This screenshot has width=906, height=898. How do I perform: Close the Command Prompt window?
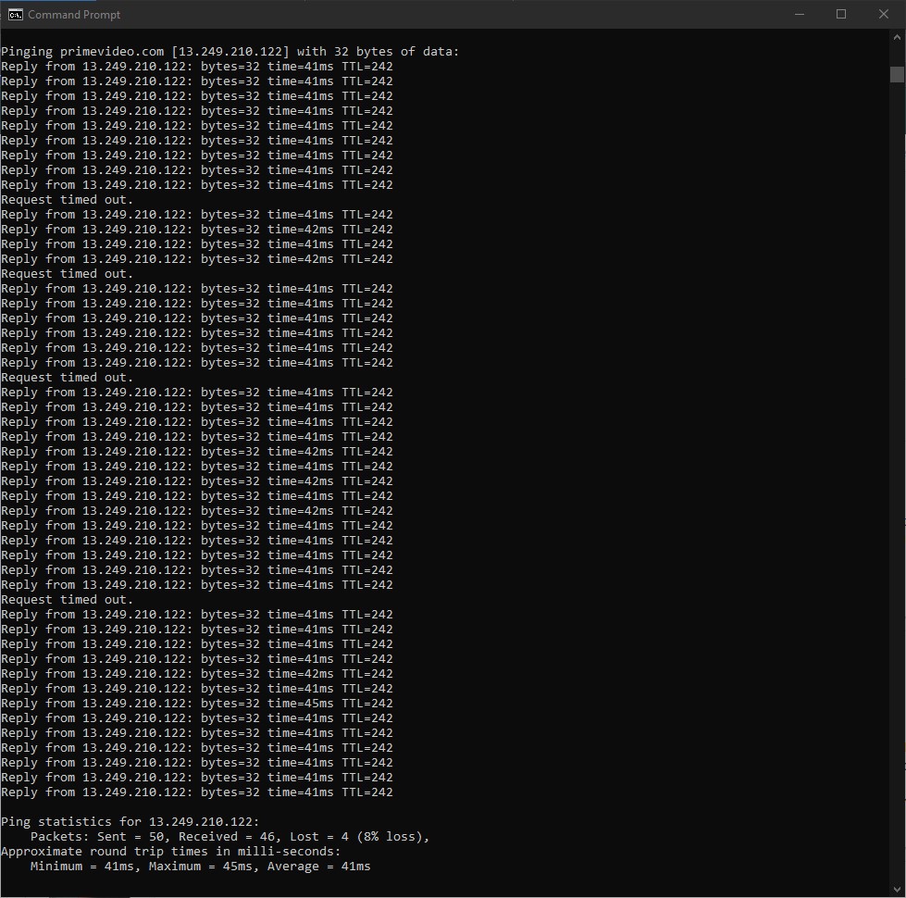[883, 14]
